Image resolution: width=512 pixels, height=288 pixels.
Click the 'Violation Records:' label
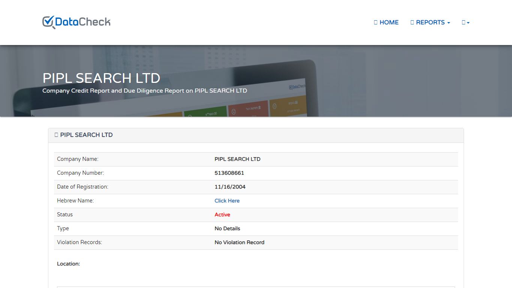(79, 242)
